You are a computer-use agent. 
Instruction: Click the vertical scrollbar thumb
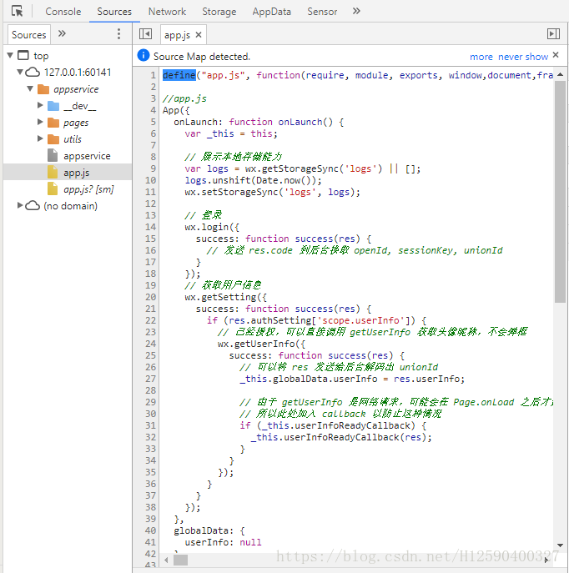pyautogui.click(x=560, y=192)
